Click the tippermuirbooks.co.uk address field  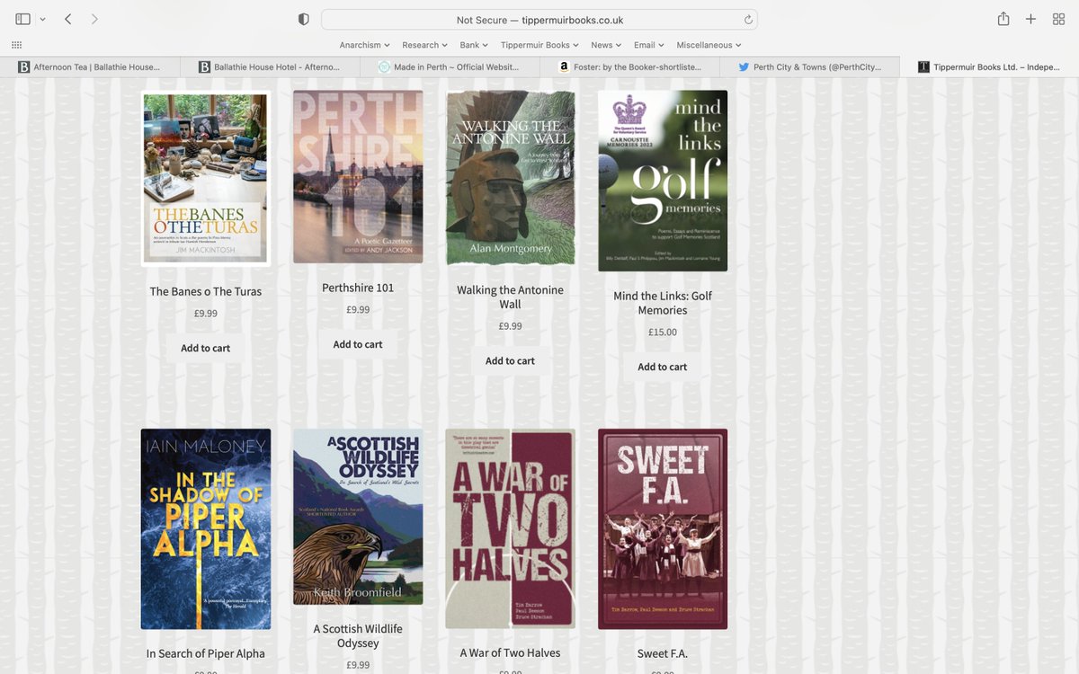pyautogui.click(x=539, y=20)
